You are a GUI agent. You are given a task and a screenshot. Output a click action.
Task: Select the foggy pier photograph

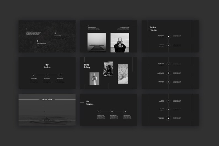pos(97,43)
